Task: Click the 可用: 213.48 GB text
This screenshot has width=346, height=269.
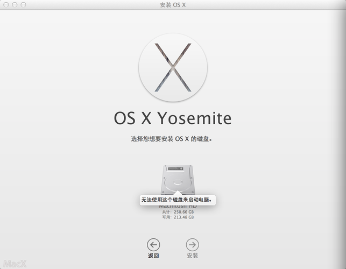Action: pos(178,217)
